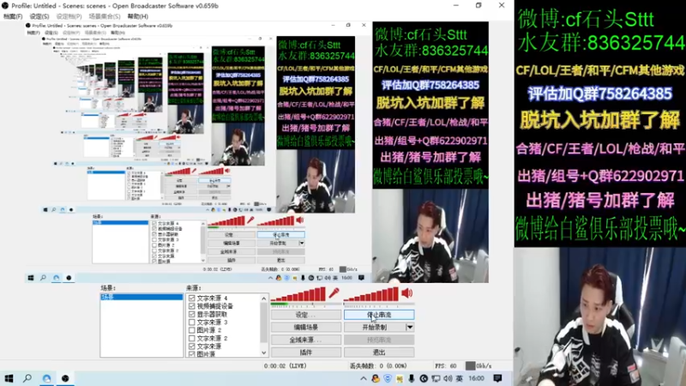Switch to the OBS taskbar icon
The height and width of the screenshot is (386, 686).
click(x=65, y=378)
